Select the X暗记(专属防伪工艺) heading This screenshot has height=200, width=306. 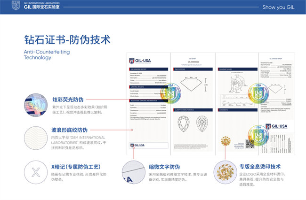pos(75,167)
